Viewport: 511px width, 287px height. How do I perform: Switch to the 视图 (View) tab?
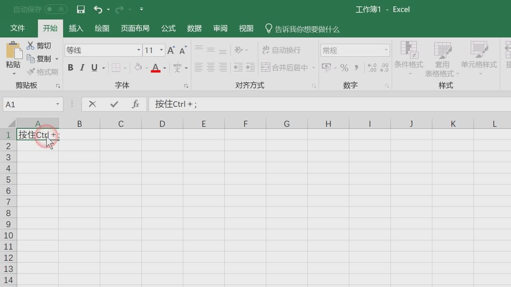(x=246, y=28)
